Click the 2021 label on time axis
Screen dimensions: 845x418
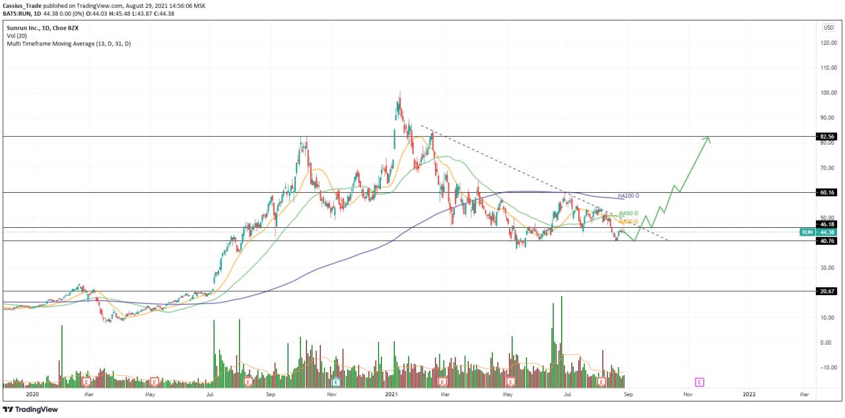pos(391,394)
